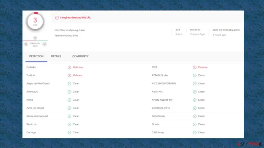Click the CyRadar engine name
Screen dimensions: 264x148
31,67
